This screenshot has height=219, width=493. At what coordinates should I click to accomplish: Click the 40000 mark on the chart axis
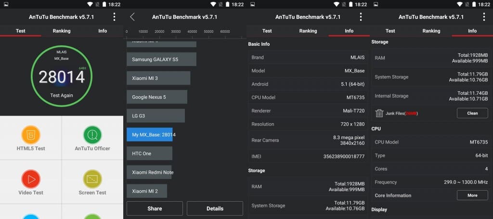tap(192, 32)
